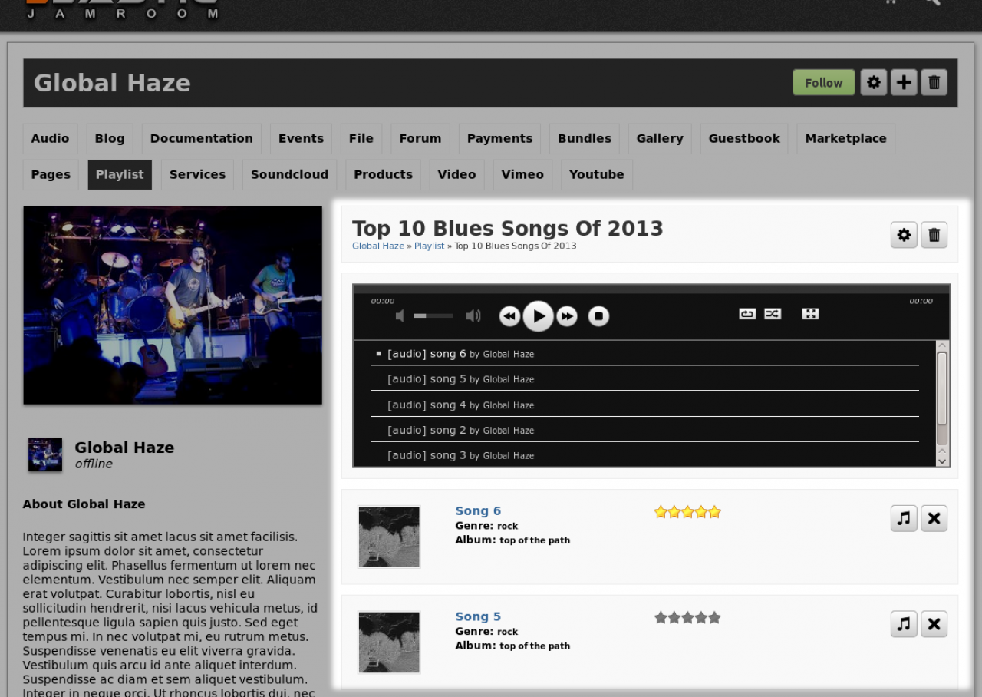Click the music note icon for Song 5
Viewport: 982px width, 697px height.
pos(904,624)
